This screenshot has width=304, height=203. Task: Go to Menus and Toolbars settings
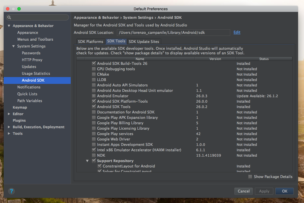[35, 39]
